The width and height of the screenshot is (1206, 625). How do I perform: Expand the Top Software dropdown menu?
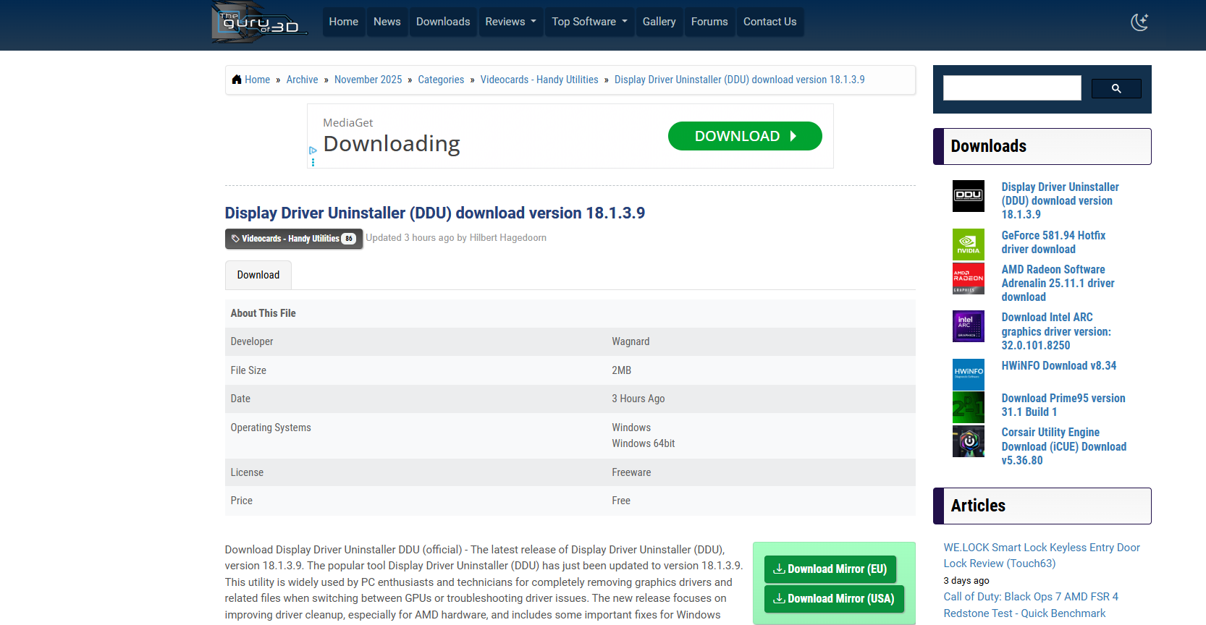[x=589, y=22]
